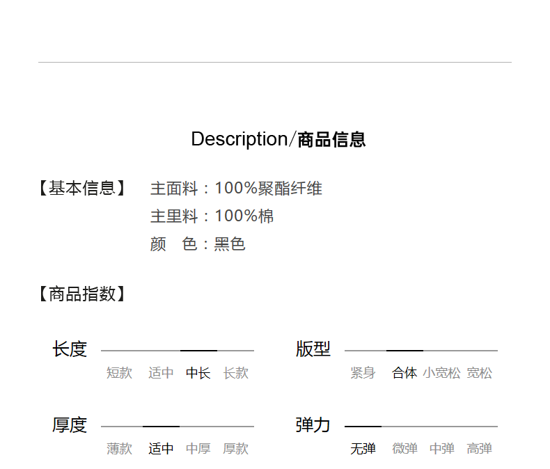Select 无弹 on the 弹力 scale
Viewport: 550px width, 469px height.
(x=363, y=449)
